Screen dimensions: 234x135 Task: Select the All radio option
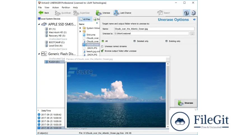pos(103,41)
